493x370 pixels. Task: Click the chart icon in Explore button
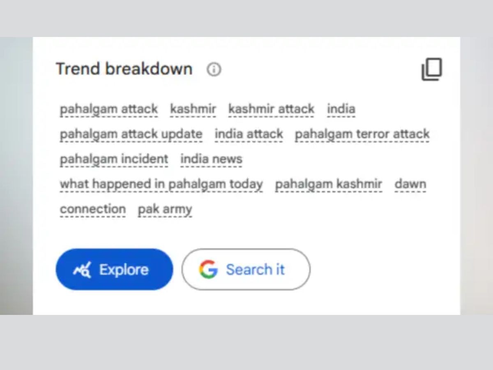(82, 270)
